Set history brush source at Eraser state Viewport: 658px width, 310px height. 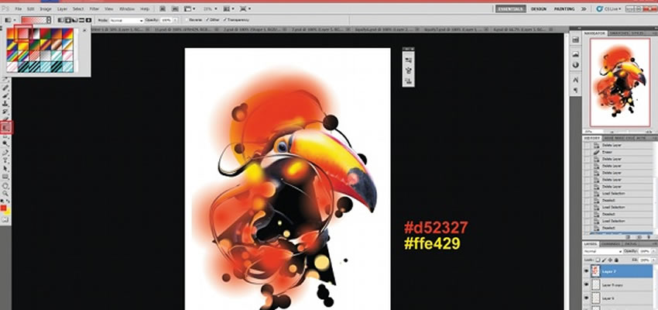pyautogui.click(x=586, y=152)
